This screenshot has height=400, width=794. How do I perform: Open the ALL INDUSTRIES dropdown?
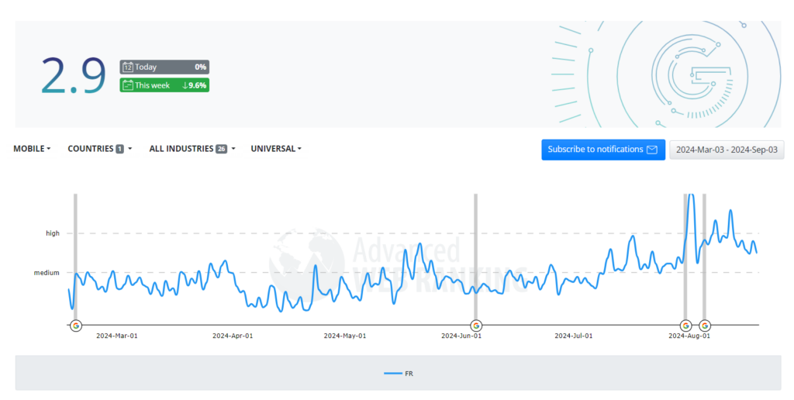192,149
